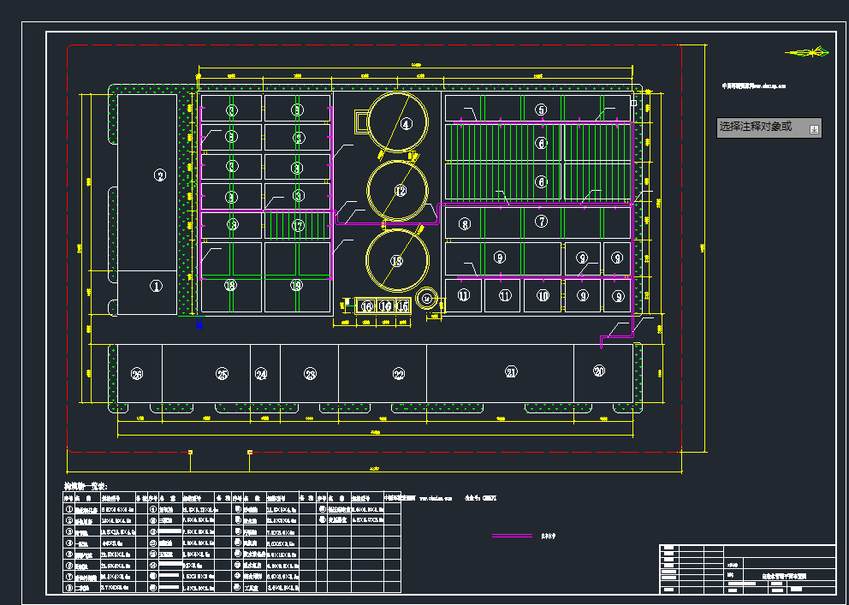The width and height of the screenshot is (849, 605).
Task: Click the down-arrow icon in the command tooltip
Action: tap(814, 129)
